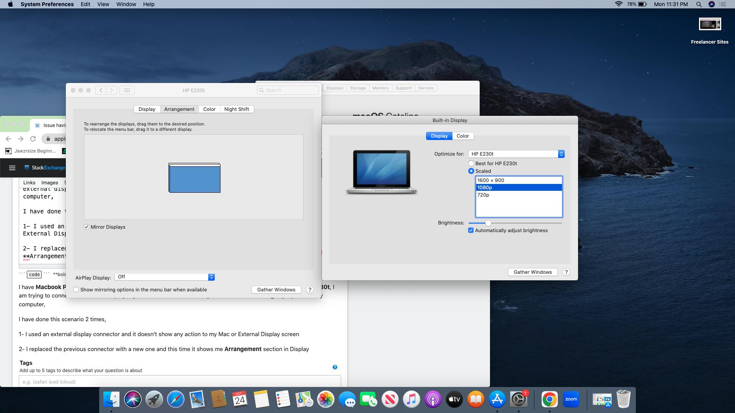Select the Best for HP E230t radio button
The width and height of the screenshot is (735, 413).
point(471,163)
